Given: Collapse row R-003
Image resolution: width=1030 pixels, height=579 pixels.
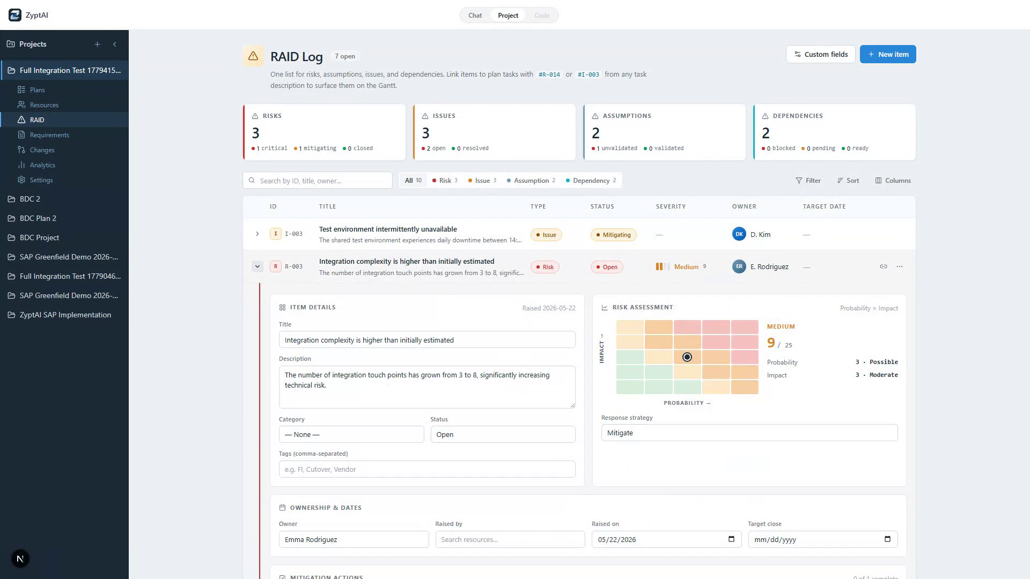Looking at the screenshot, I should coord(257,266).
